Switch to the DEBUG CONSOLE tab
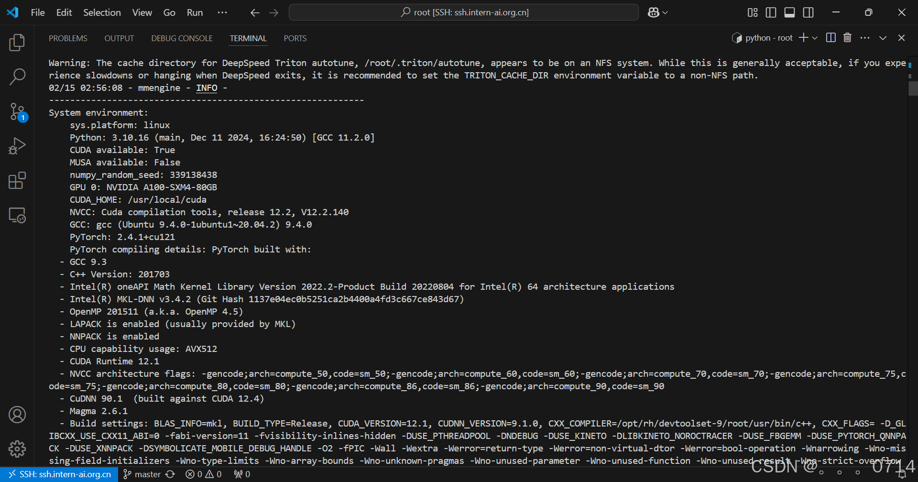 pyautogui.click(x=182, y=38)
